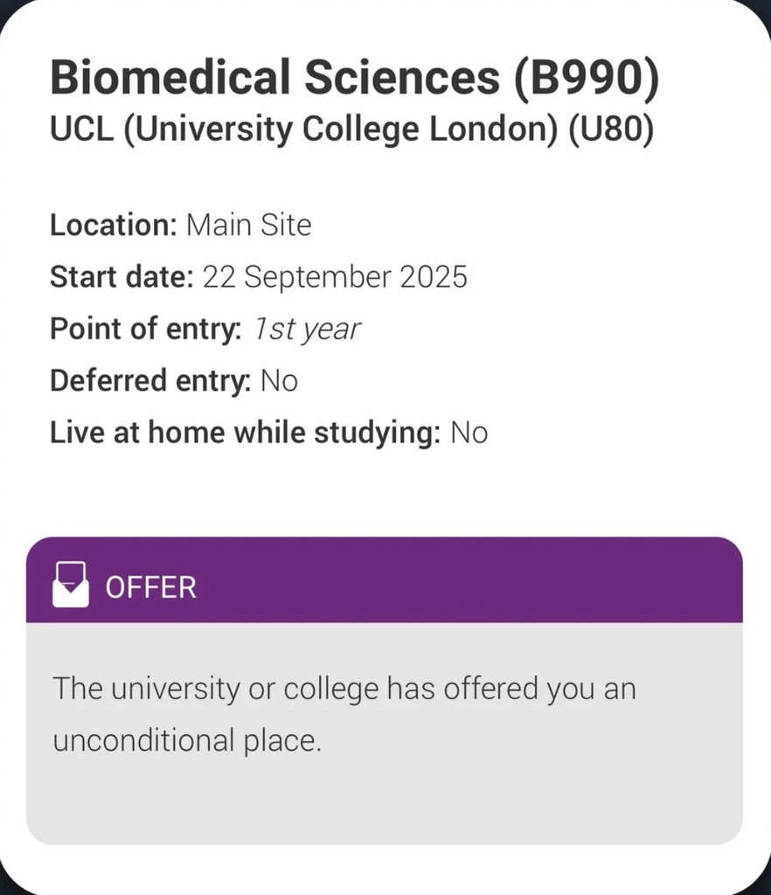The width and height of the screenshot is (771, 895).
Task: Click the No value beside Deferred entry
Action: point(279,381)
